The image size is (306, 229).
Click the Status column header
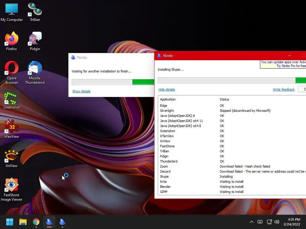(262, 99)
